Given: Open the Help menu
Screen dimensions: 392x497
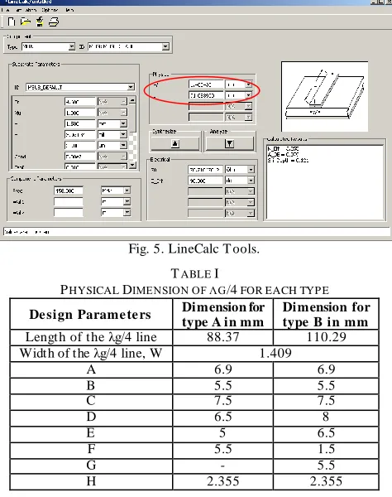Looking at the screenshot, I should pos(69,10).
